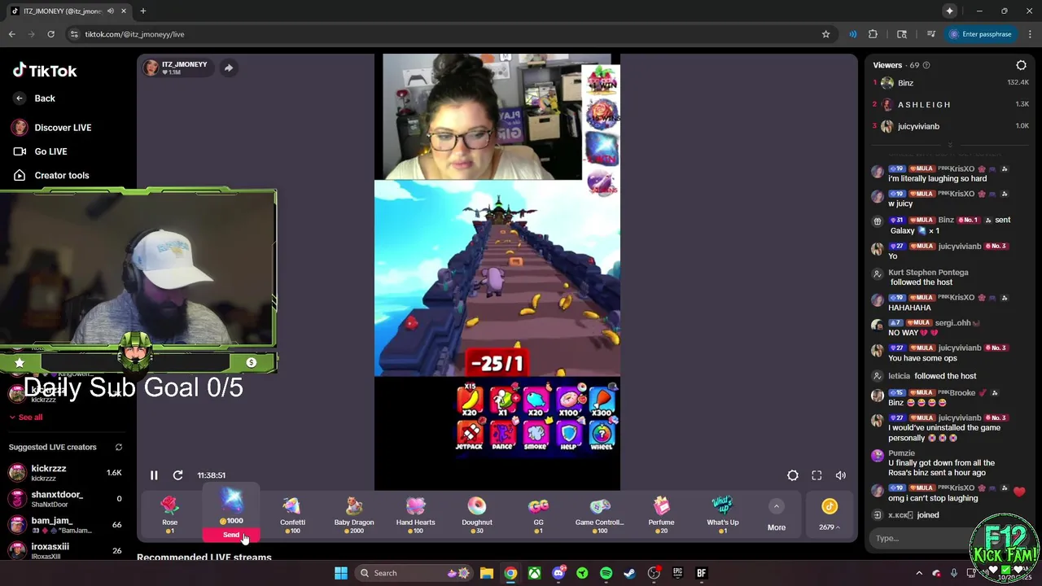Select the GG gift
Screen dimensions: 1042x586
[538, 514]
